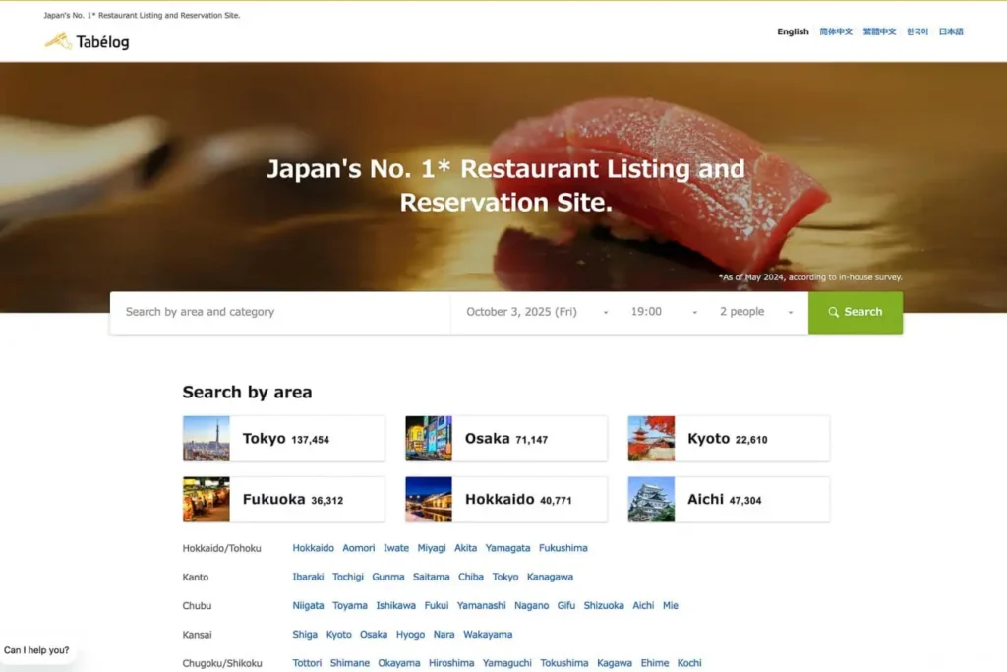Select 简体中文 language option
Viewport: 1007px width, 672px height.
[836, 31]
